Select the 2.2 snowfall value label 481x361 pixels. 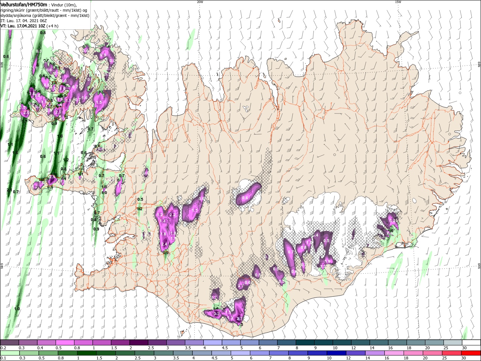(173, 215)
